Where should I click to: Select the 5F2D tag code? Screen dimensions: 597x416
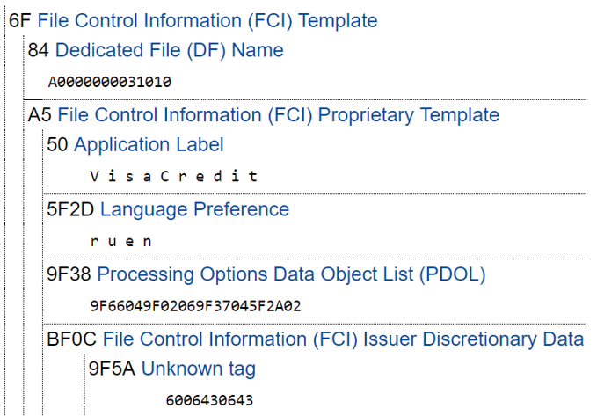click(x=70, y=209)
